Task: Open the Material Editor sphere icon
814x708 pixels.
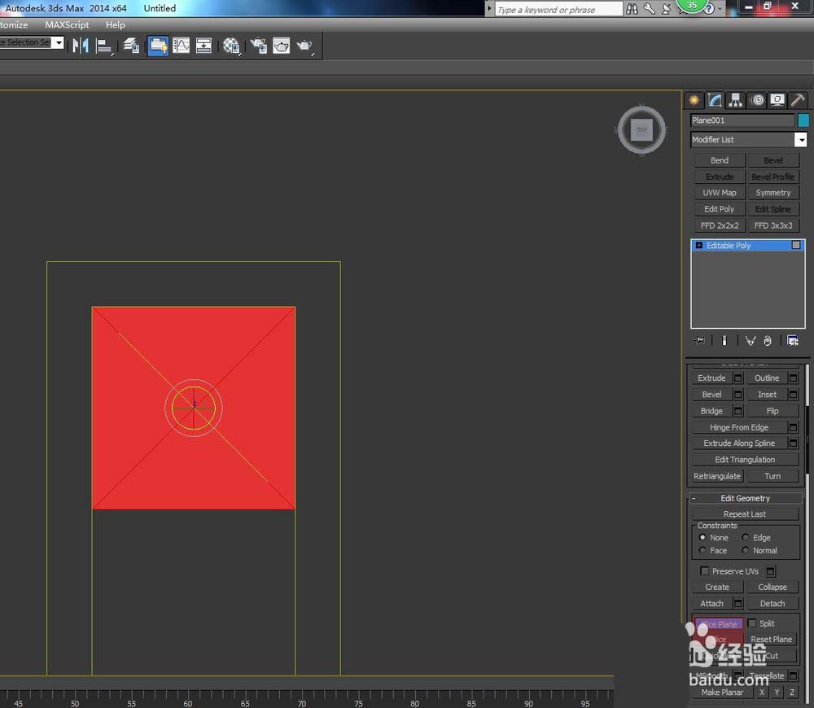Action: point(231,46)
